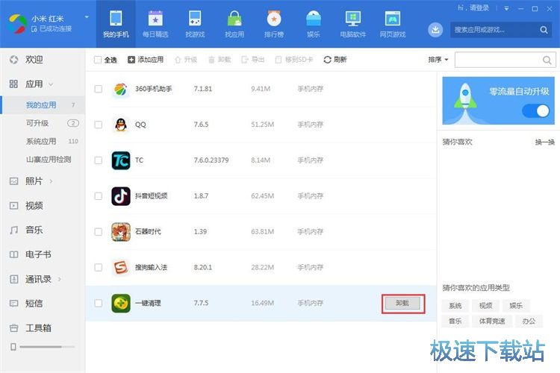Image resolution: width=560 pixels, height=373 pixels.
Task: Open the download manager icon
Action: (x=435, y=30)
